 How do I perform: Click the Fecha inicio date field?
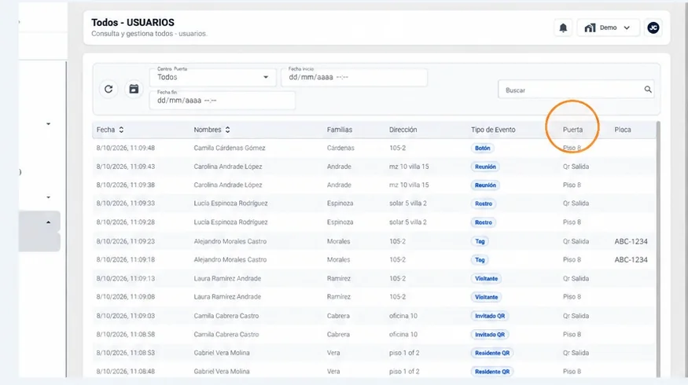[x=354, y=77]
